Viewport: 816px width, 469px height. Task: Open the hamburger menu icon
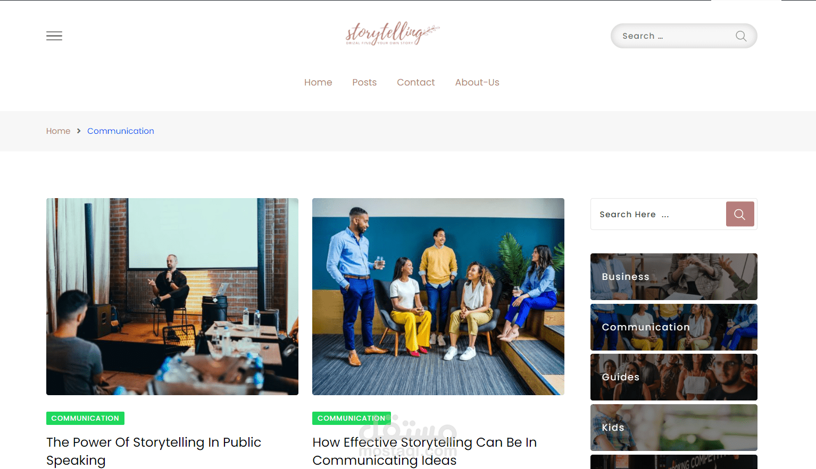[x=54, y=36]
